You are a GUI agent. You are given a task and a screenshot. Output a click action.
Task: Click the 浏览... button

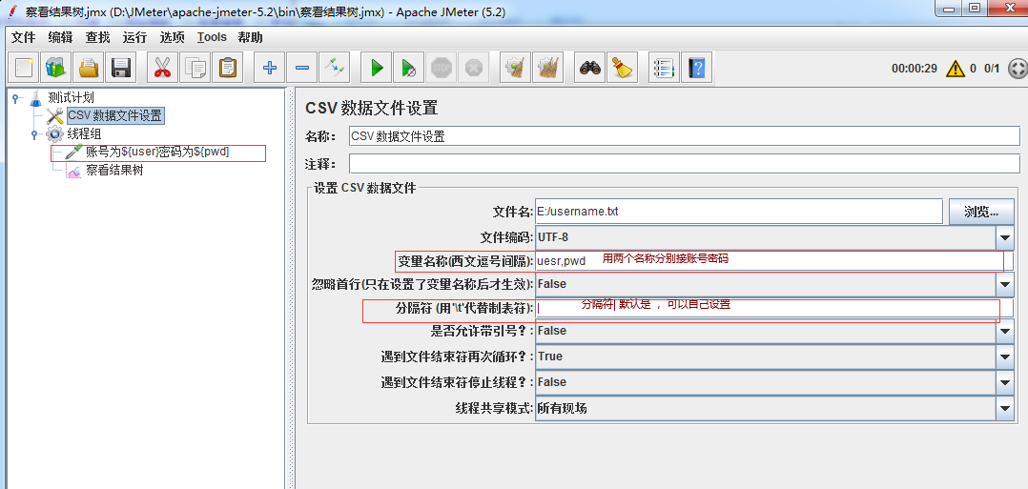[x=981, y=212]
